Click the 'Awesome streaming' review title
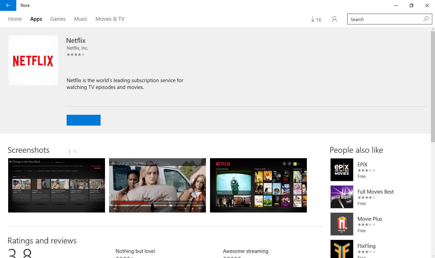Screen dimensions: 435x258 (x=246, y=251)
